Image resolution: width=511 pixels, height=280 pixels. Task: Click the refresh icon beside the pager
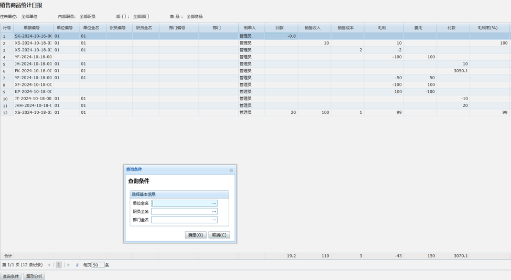point(77,265)
